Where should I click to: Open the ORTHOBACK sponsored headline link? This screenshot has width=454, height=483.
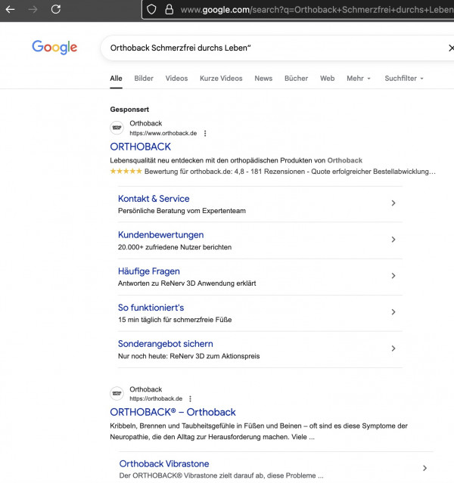click(140, 147)
